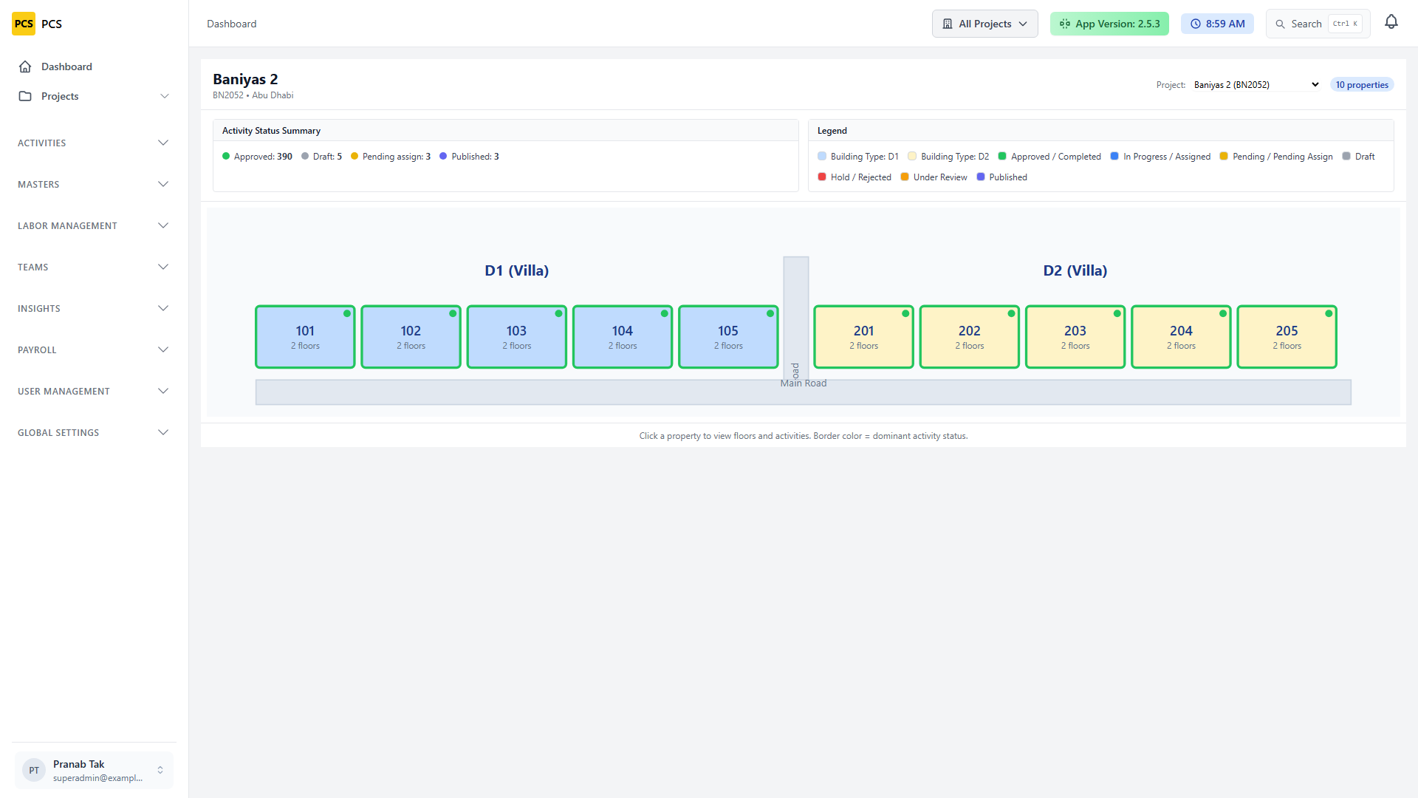Focus the Search field
Screen dimensions: 1418x798
pyautogui.click(x=1318, y=24)
